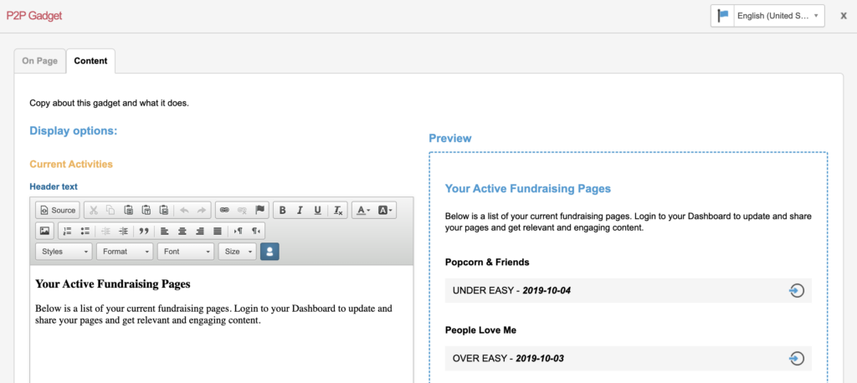857x383 pixels.
Task: Insert an image using the Image icon
Action: 44,231
